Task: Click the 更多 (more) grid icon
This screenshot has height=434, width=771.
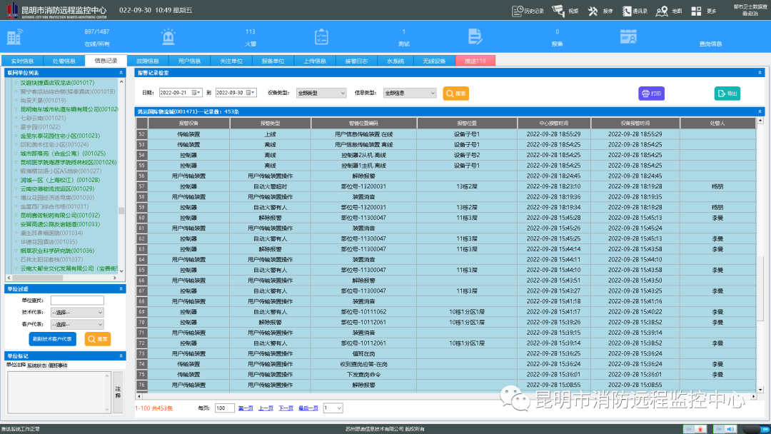Action: (x=695, y=10)
